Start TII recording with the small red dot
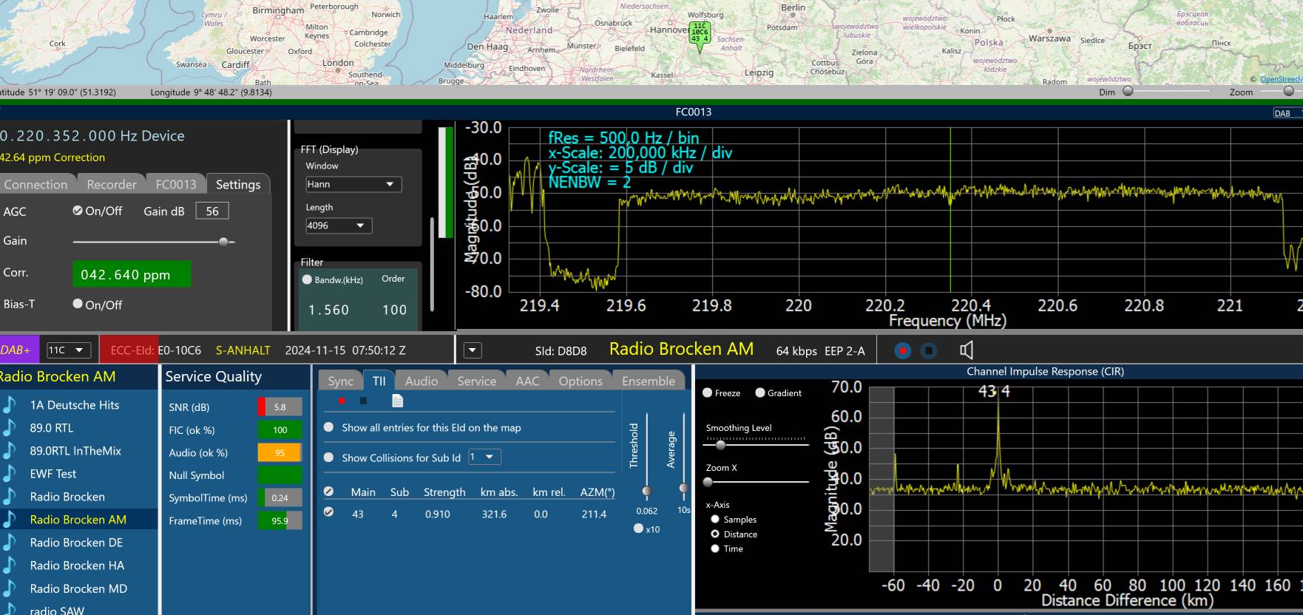 [x=342, y=401]
